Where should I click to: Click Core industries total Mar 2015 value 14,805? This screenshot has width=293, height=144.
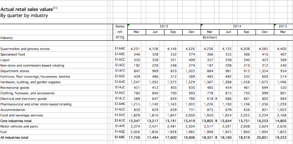coord(281,121)
